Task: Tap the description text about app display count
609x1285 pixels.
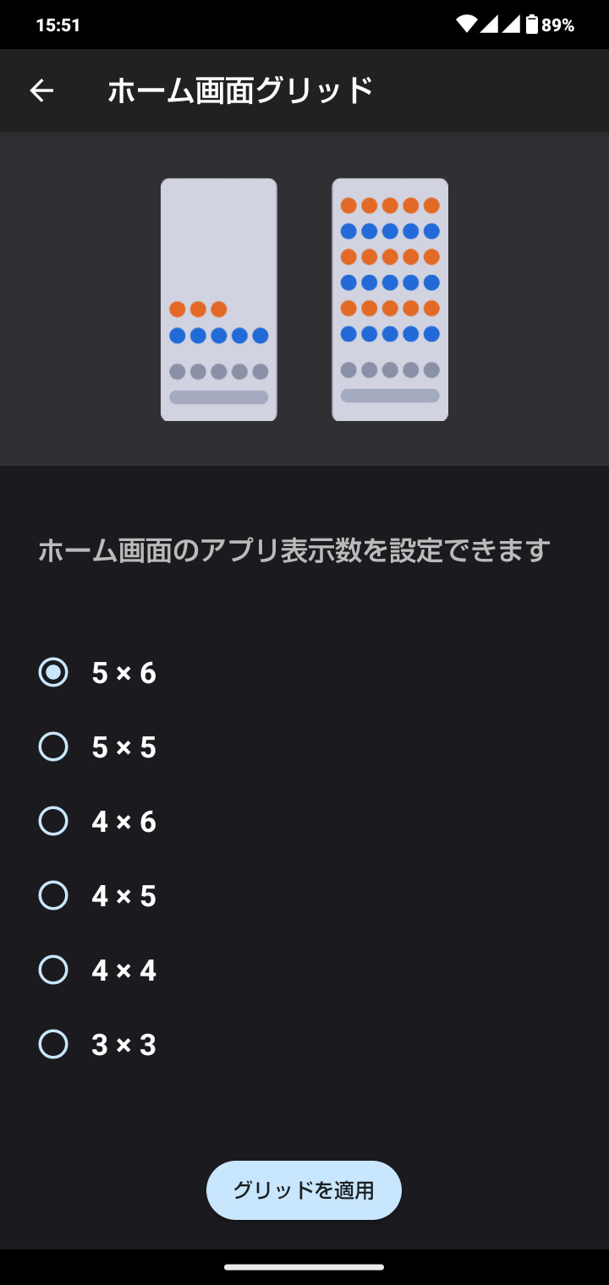Action: [x=294, y=551]
